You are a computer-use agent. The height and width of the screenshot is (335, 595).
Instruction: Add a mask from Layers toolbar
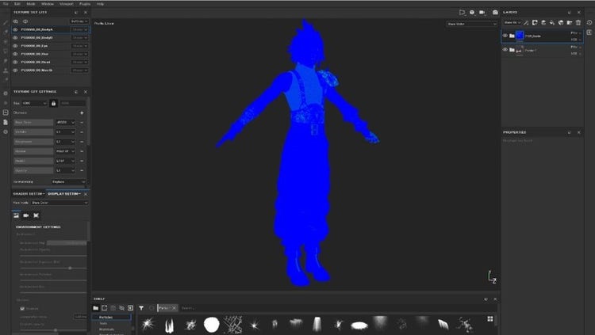click(535, 23)
